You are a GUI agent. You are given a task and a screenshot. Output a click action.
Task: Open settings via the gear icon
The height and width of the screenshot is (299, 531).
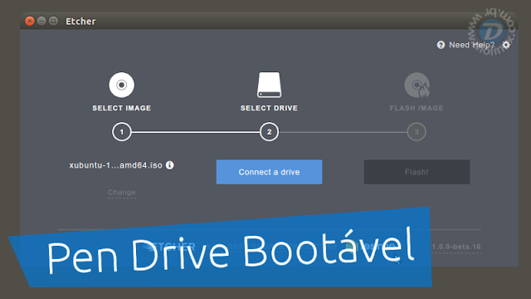pos(506,45)
